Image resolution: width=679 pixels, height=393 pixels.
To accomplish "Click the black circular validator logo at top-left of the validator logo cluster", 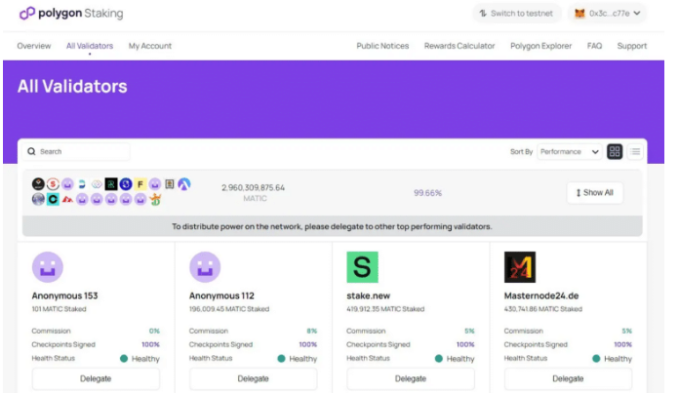I will pyautogui.click(x=38, y=184).
